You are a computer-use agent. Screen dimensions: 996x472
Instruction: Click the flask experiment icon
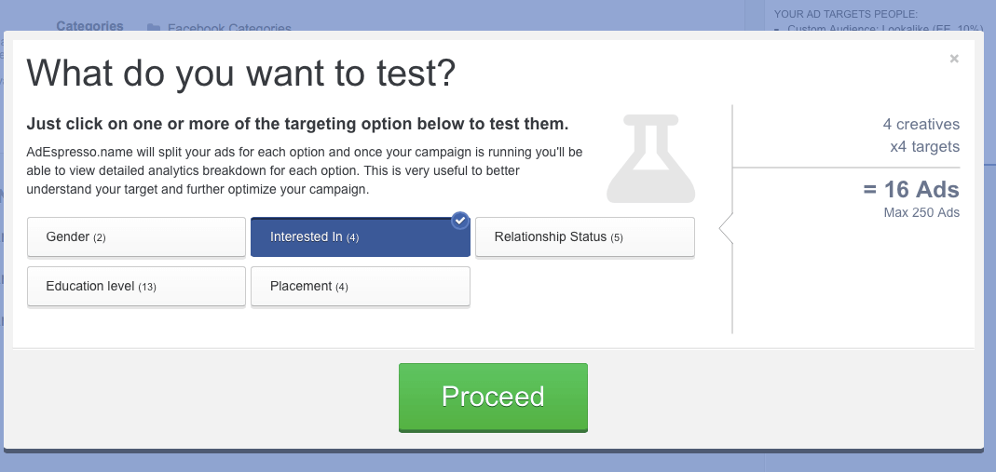tap(651, 158)
